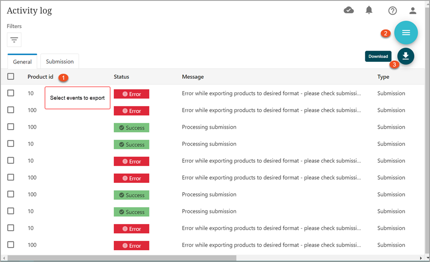Viewport: 430px width, 262px height.
Task: Tick the last row's checkbox
Action: point(11,245)
